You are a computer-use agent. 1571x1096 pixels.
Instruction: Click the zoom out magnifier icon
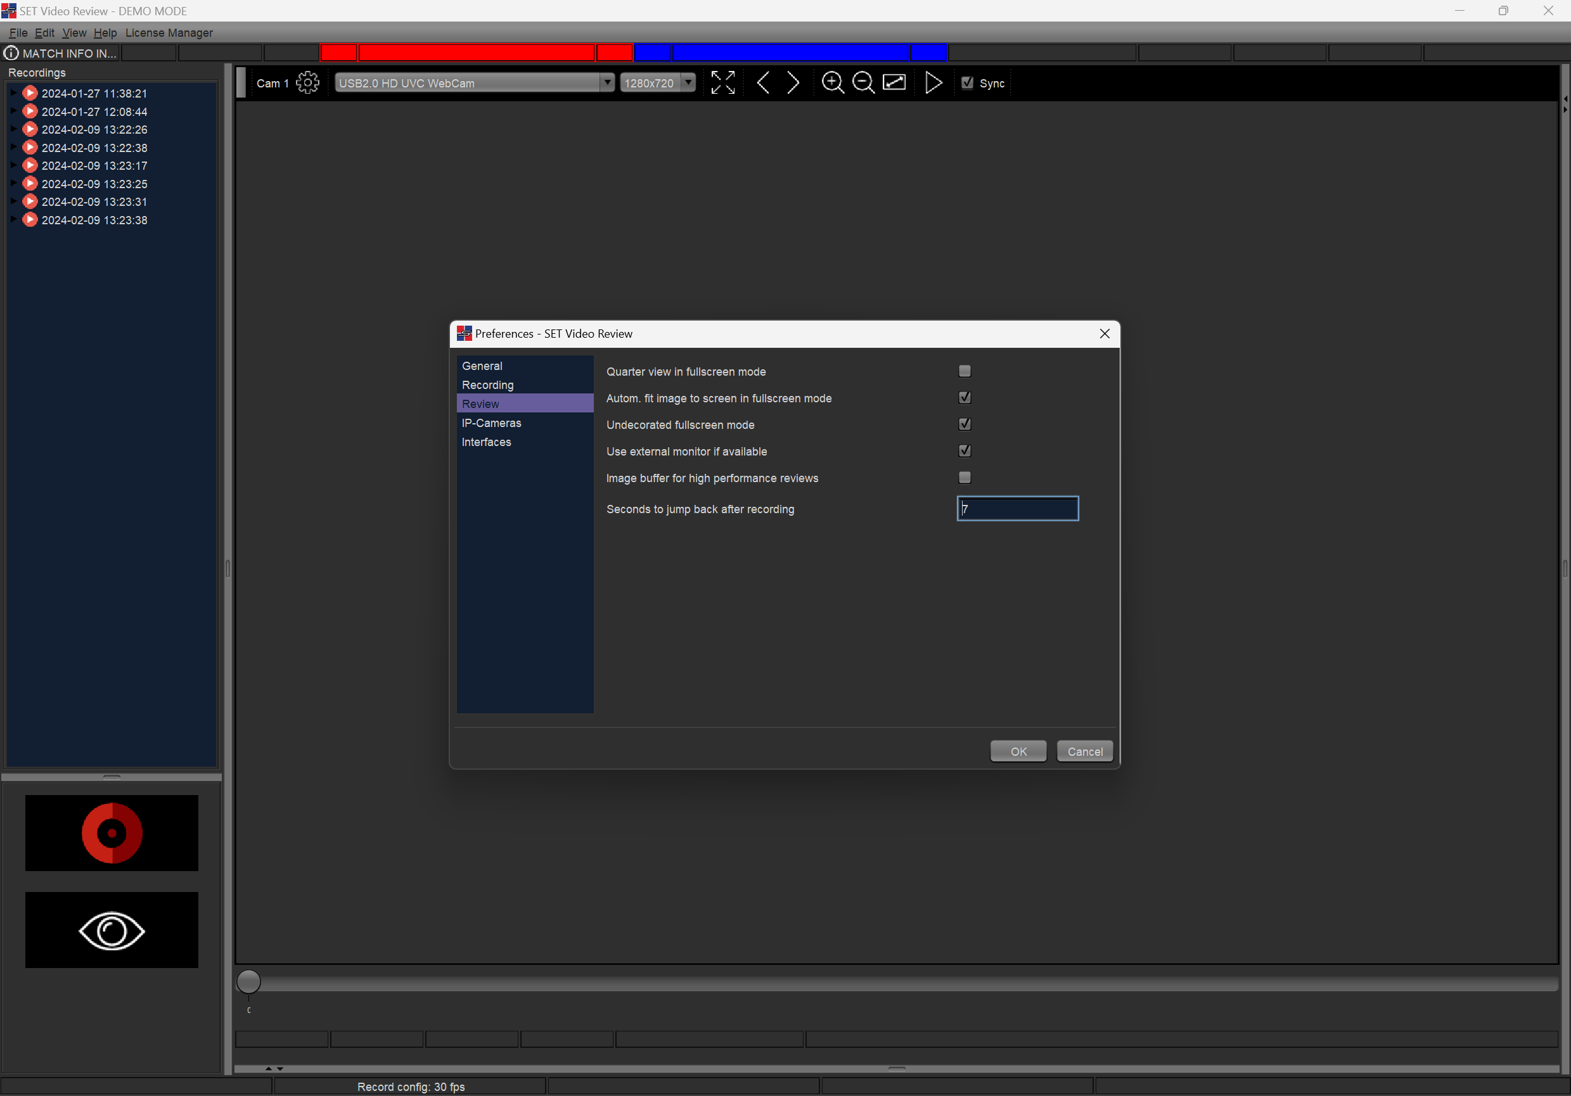(x=863, y=83)
